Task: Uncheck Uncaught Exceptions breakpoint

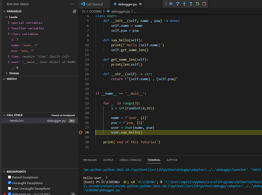Action: click(x=9, y=183)
